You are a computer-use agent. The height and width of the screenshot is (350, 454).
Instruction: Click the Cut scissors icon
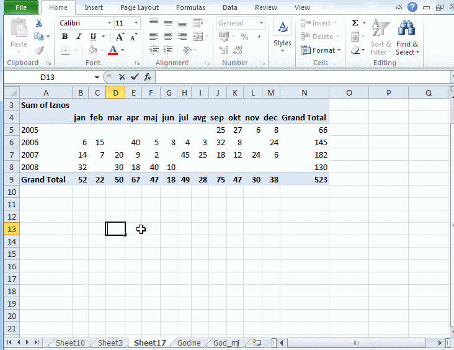(39, 24)
